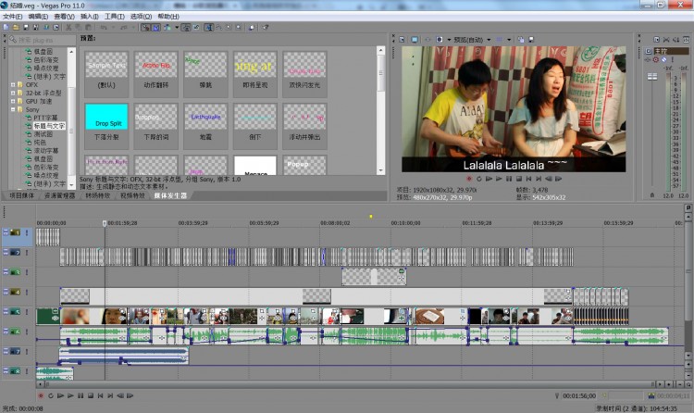Click the timeline bottom record button

(41, 395)
